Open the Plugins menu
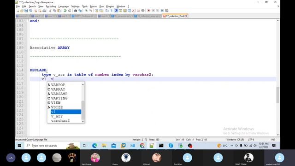The image size is (295, 166). (110, 6)
